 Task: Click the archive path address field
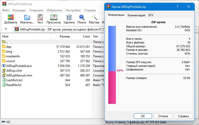pyautogui.click(x=59, y=29)
